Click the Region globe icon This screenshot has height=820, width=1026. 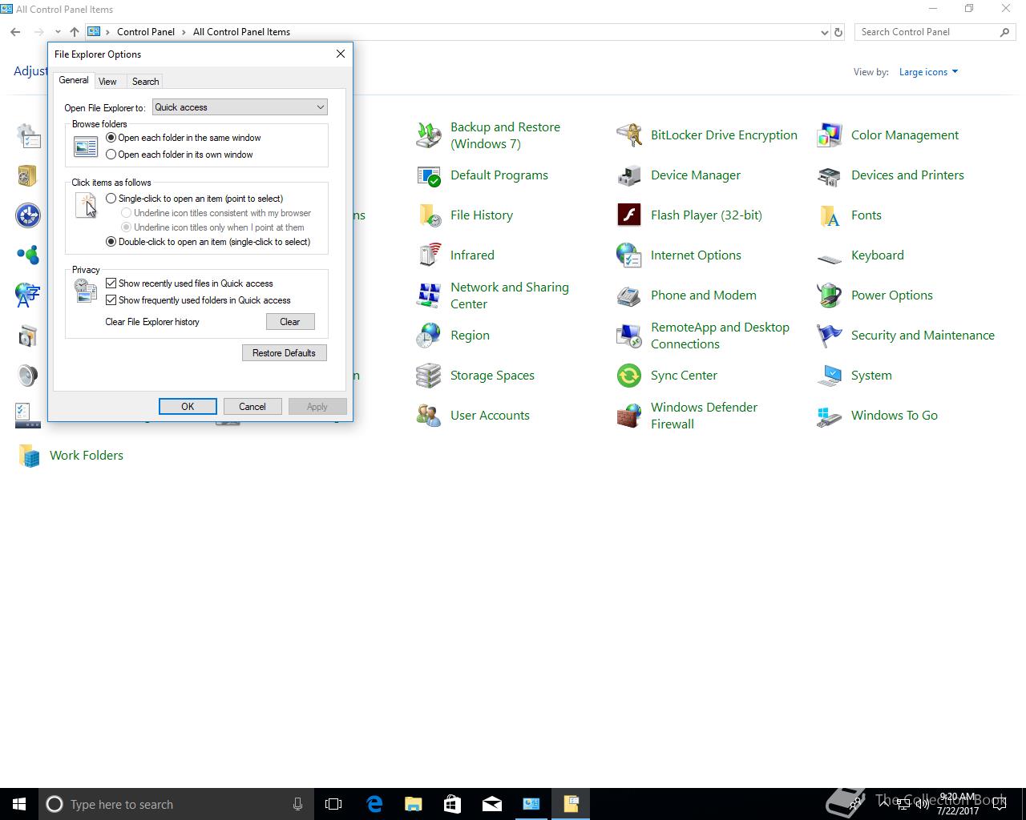pos(429,336)
